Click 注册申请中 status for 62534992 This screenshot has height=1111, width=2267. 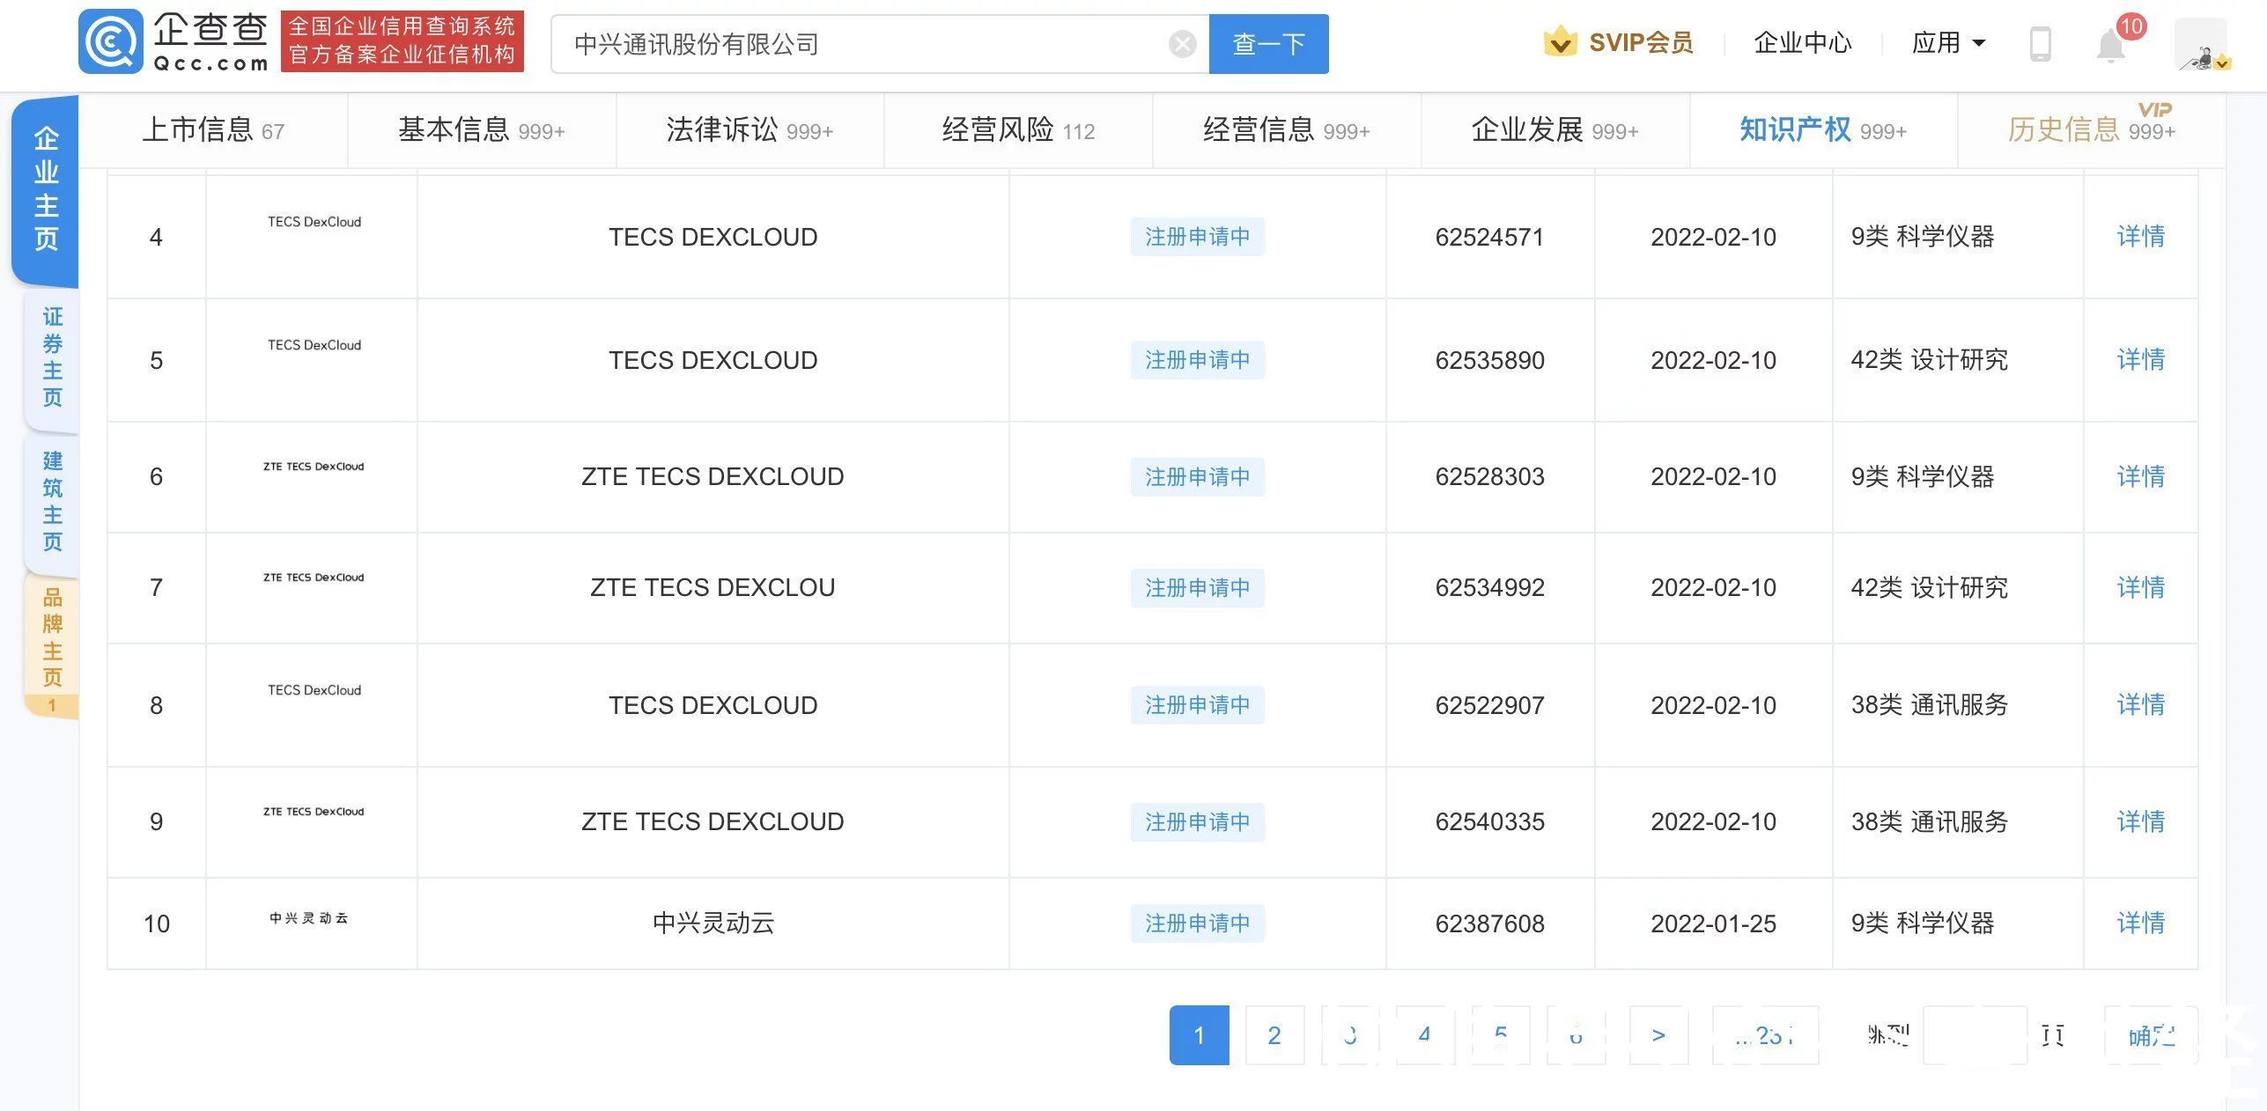tap(1197, 588)
